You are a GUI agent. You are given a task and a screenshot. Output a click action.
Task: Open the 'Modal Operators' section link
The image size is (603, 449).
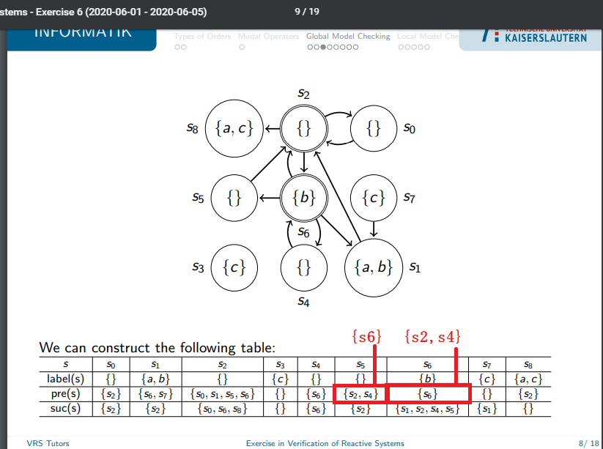[x=268, y=36]
